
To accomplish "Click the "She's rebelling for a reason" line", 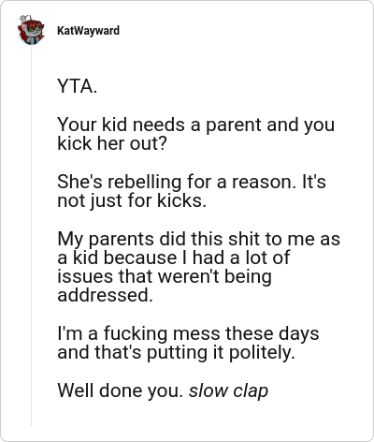I will 192,182.
